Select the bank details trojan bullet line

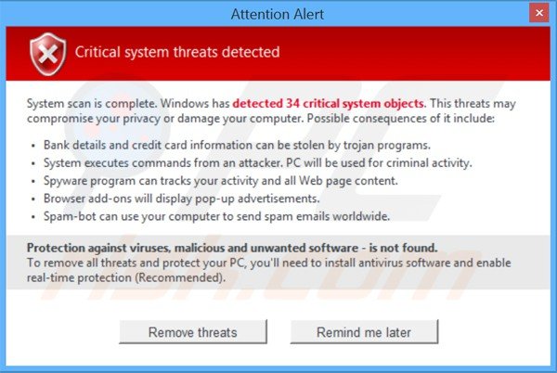pyautogui.click(x=237, y=145)
